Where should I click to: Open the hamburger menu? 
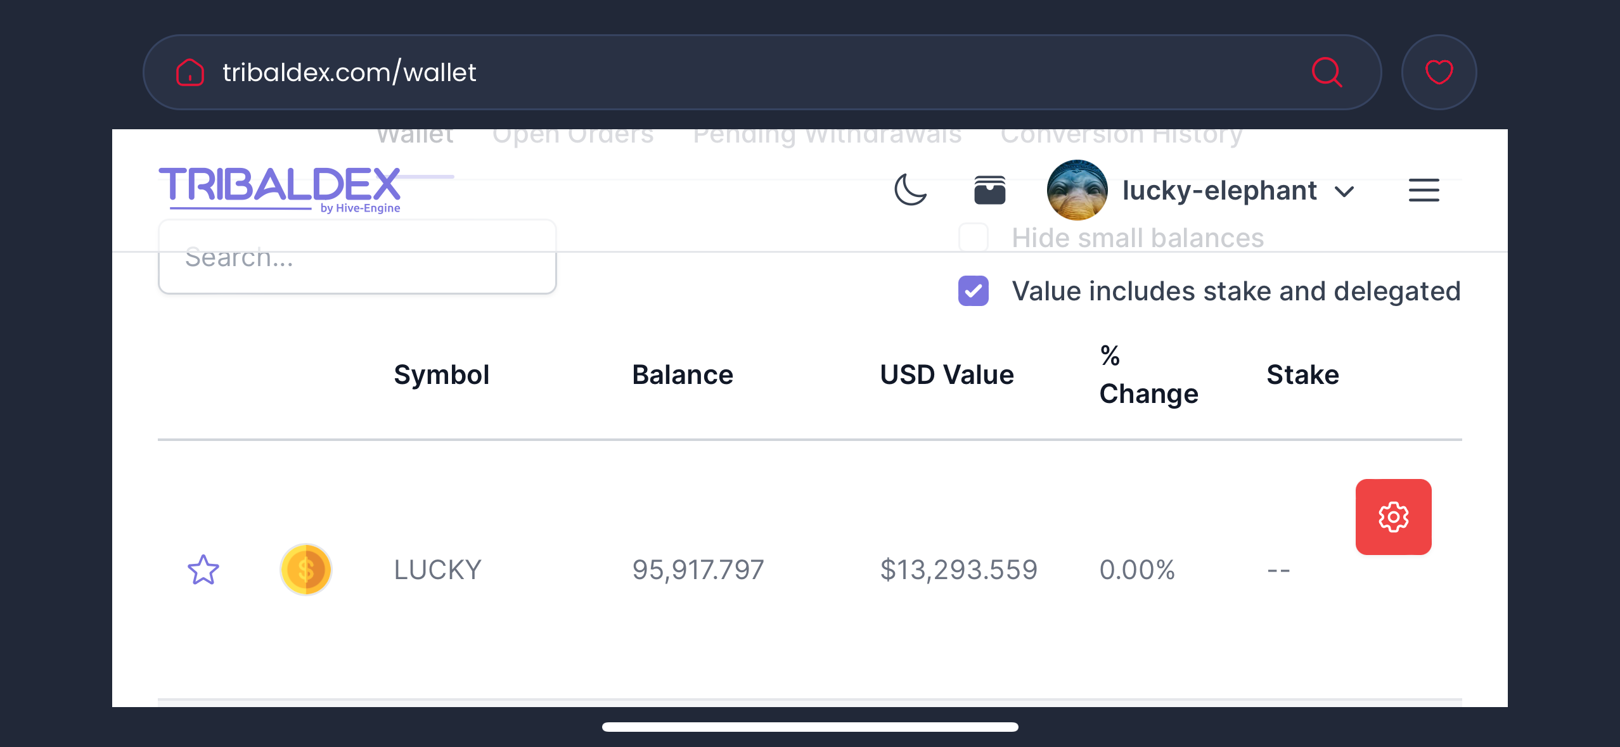pyautogui.click(x=1424, y=190)
